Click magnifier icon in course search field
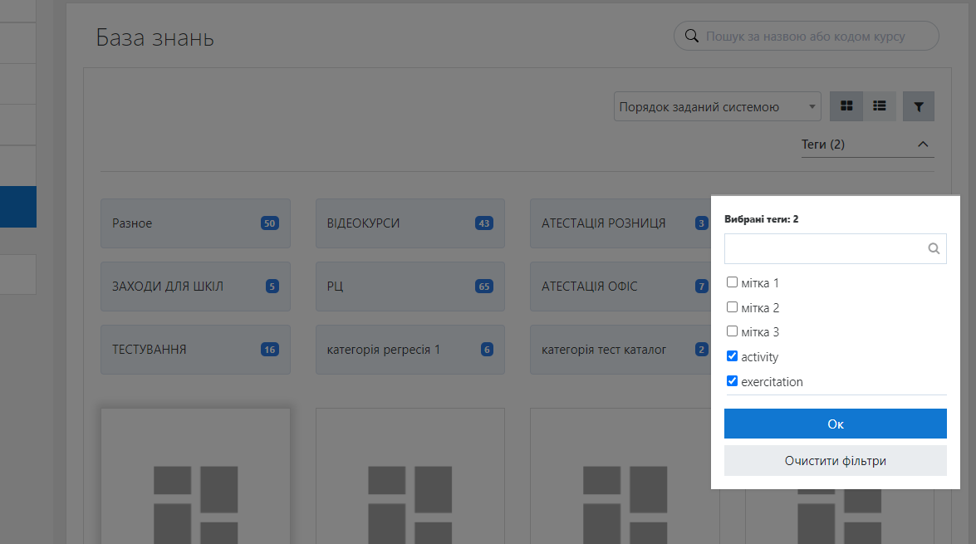 [x=692, y=36]
